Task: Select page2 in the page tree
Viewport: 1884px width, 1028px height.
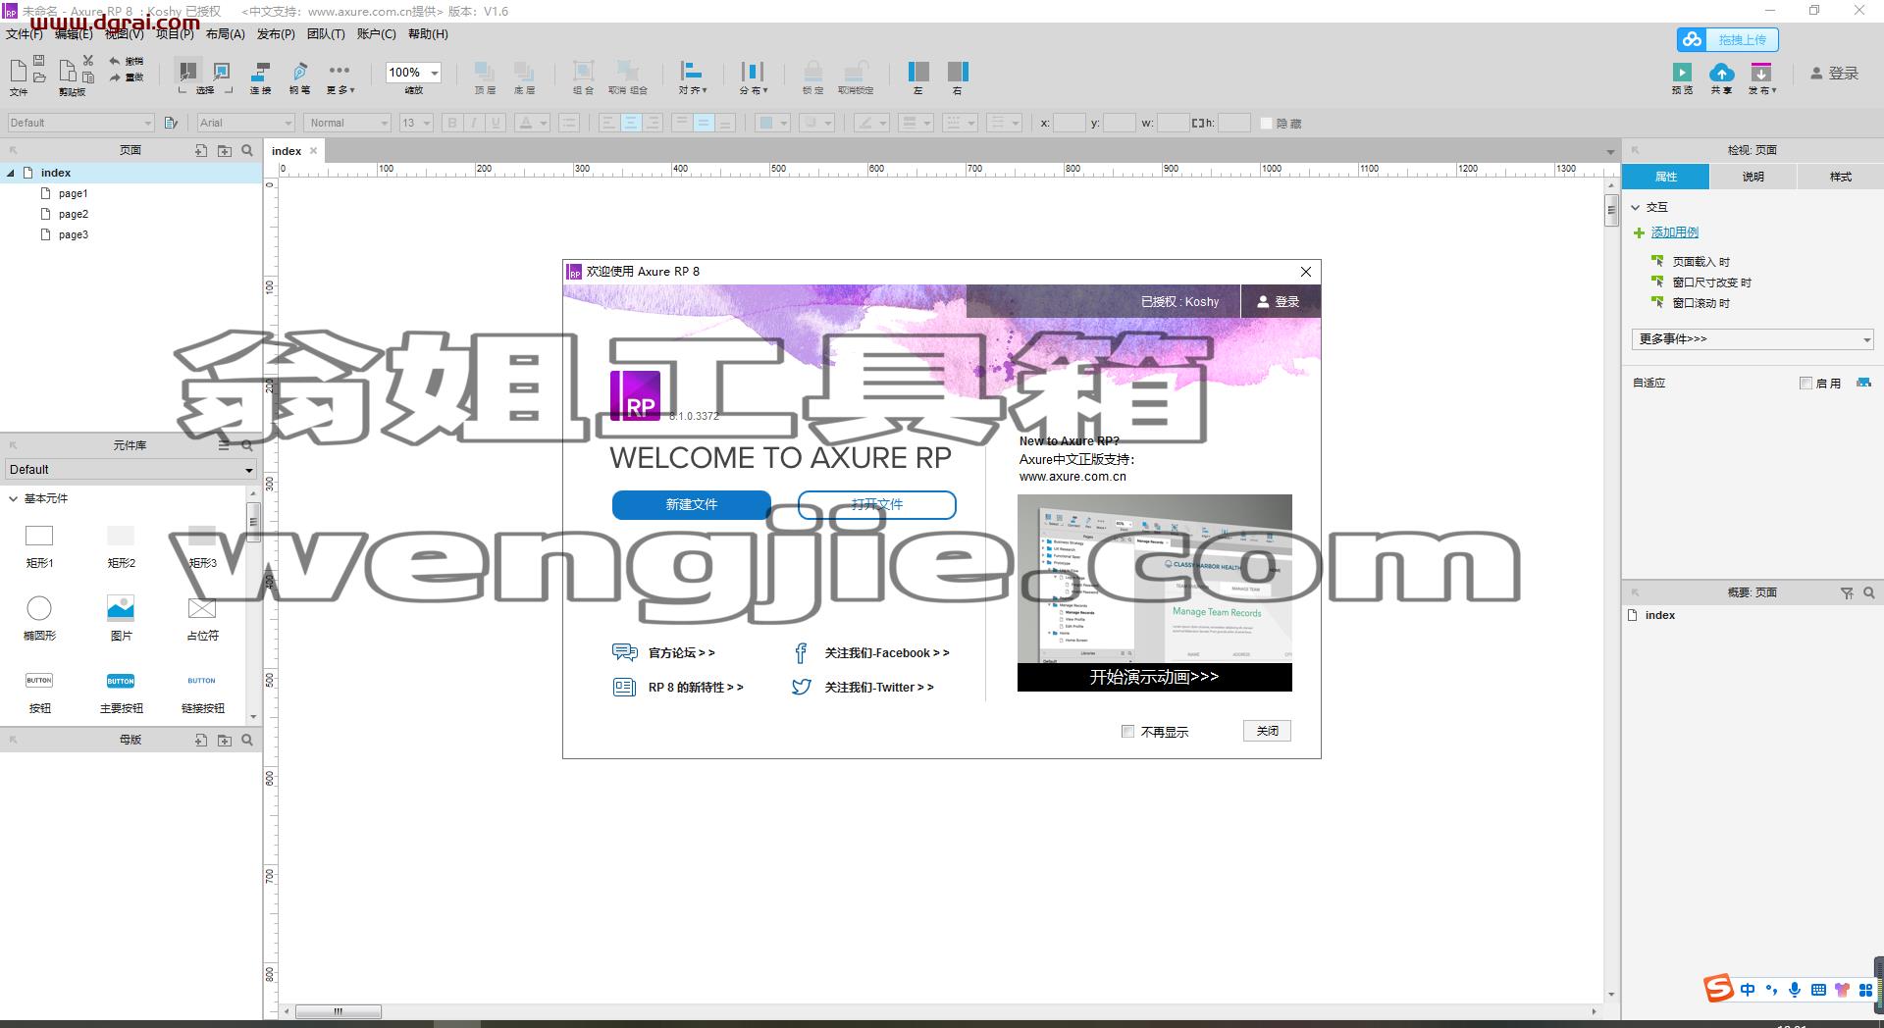Action: 74,214
